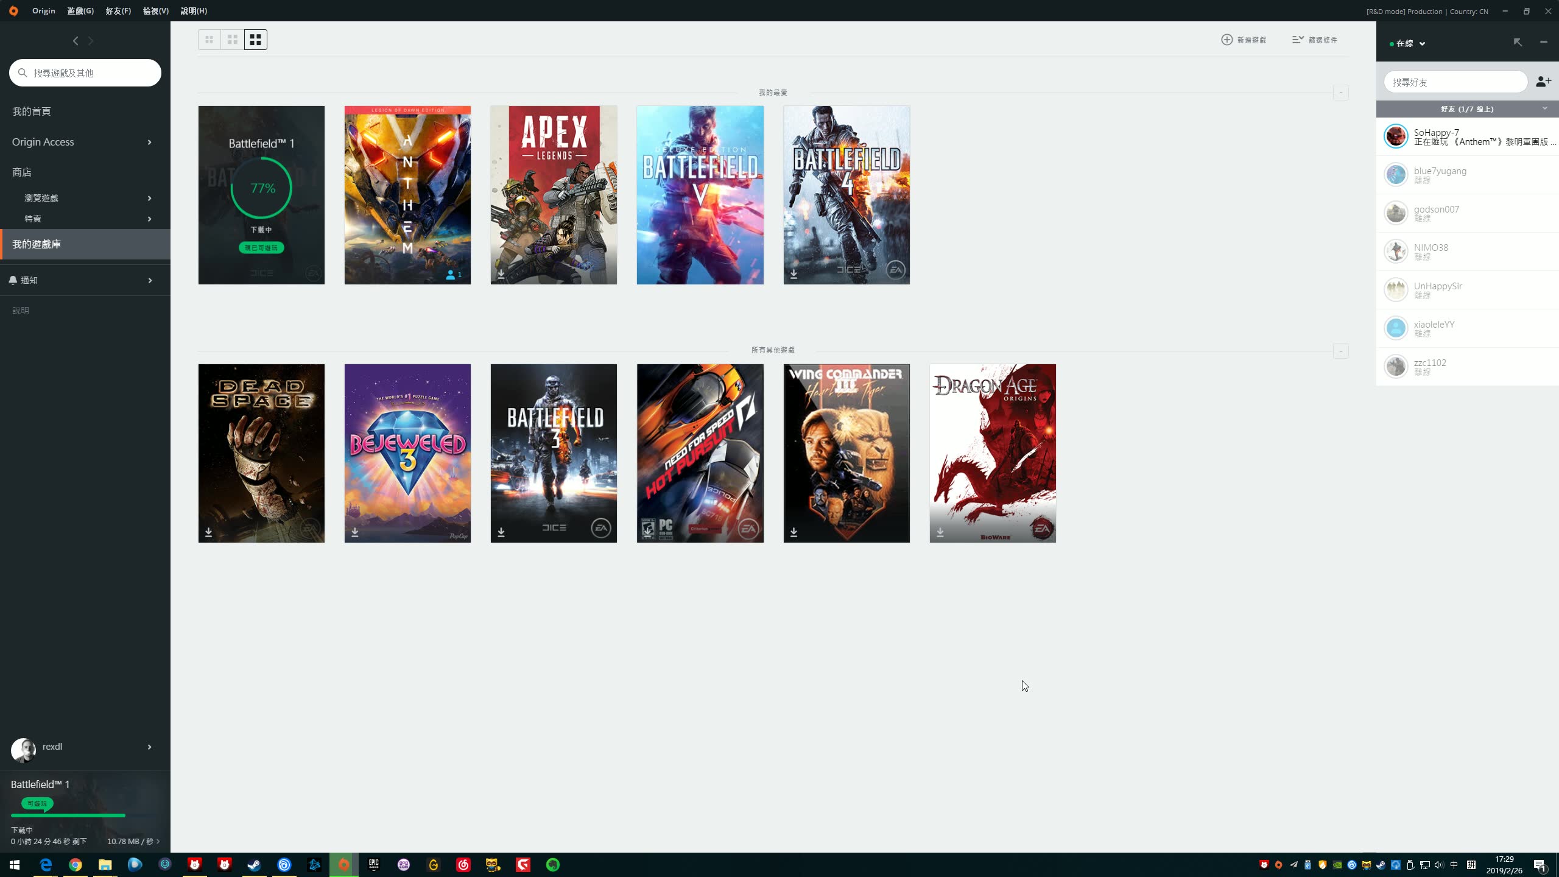Open the filter (篩選條件) options
The image size is (1559, 877).
click(1315, 40)
